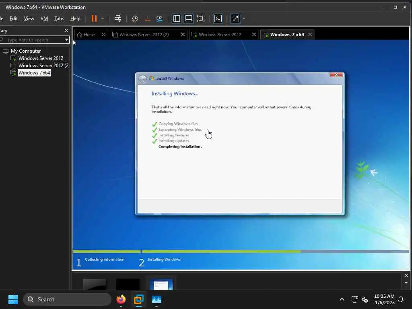Screen dimensions: 412x309
Task: Close the Windows 7 x64 tab
Action: point(310,35)
